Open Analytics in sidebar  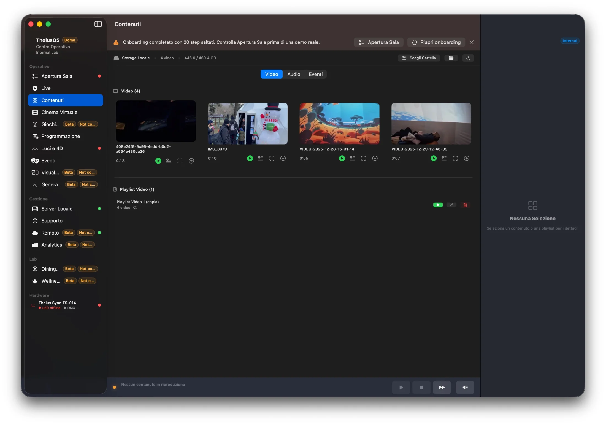[x=65, y=245]
